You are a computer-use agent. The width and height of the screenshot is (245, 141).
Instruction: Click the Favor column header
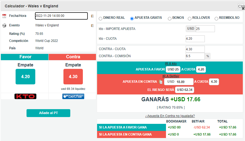25,57
